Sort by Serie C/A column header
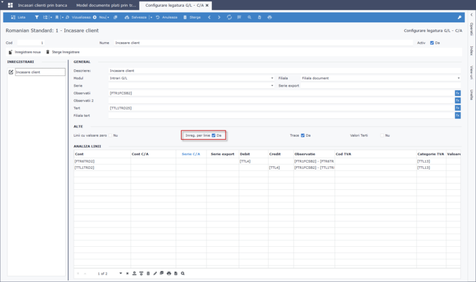 pyautogui.click(x=191, y=154)
